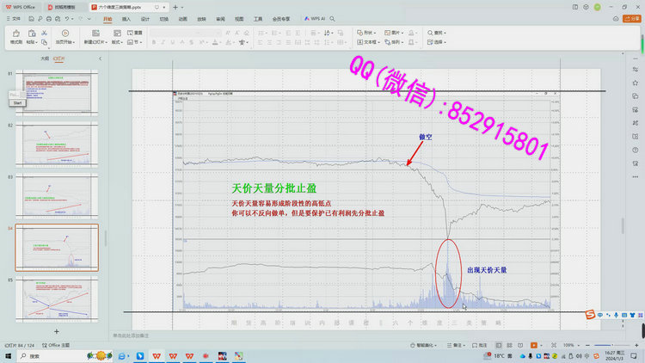The image size is (645, 363).
Task: Click the zoom slider in status bar
Action: point(602,345)
